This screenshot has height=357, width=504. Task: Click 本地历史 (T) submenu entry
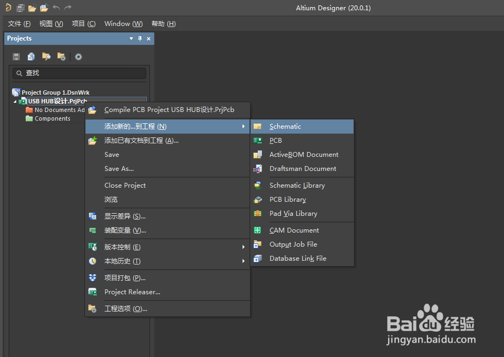pos(167,261)
